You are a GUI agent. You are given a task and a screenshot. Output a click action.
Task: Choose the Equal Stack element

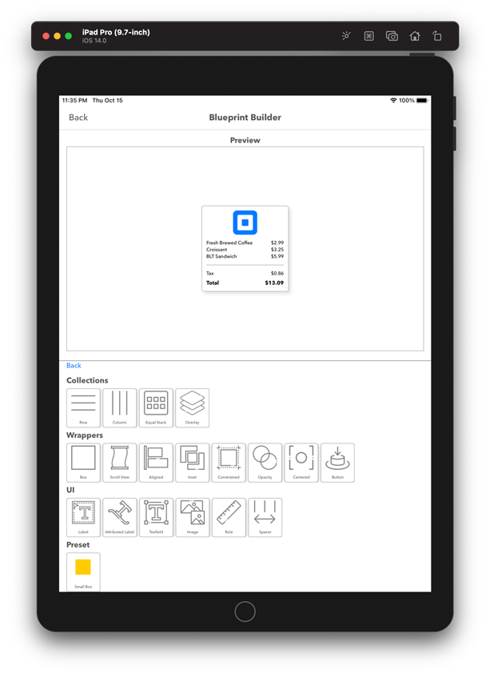coord(156,407)
